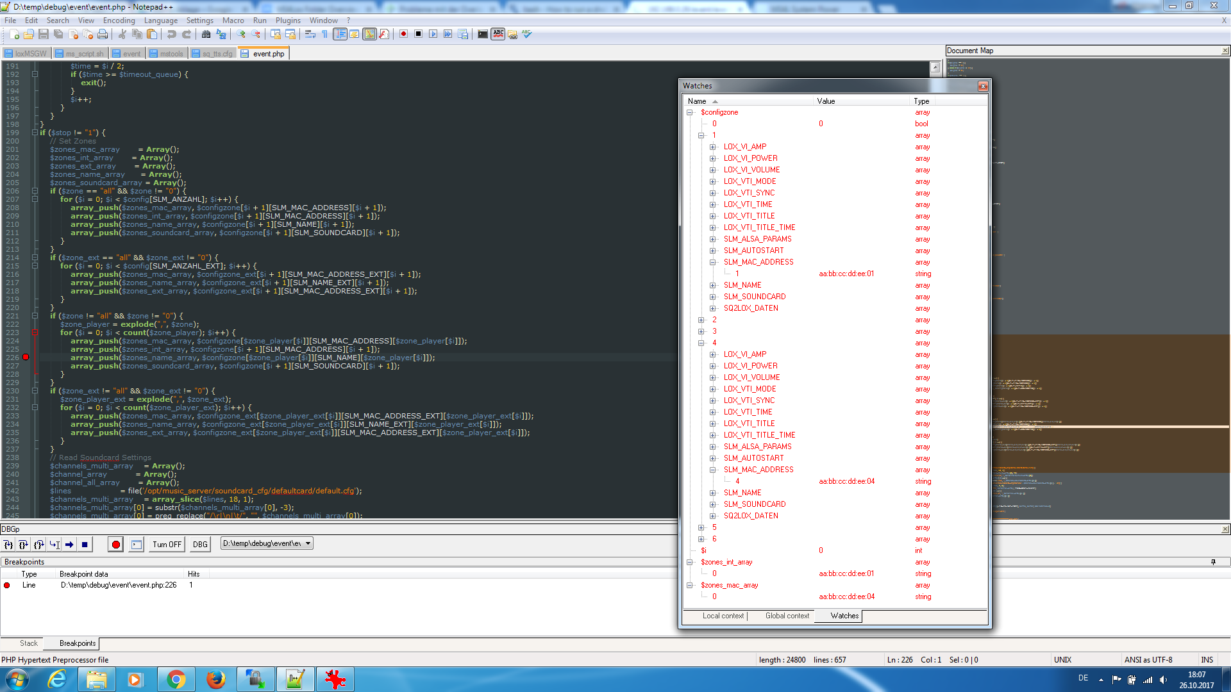Switch to the Local context tab
Screen dimensions: 1231x692
pos(723,616)
